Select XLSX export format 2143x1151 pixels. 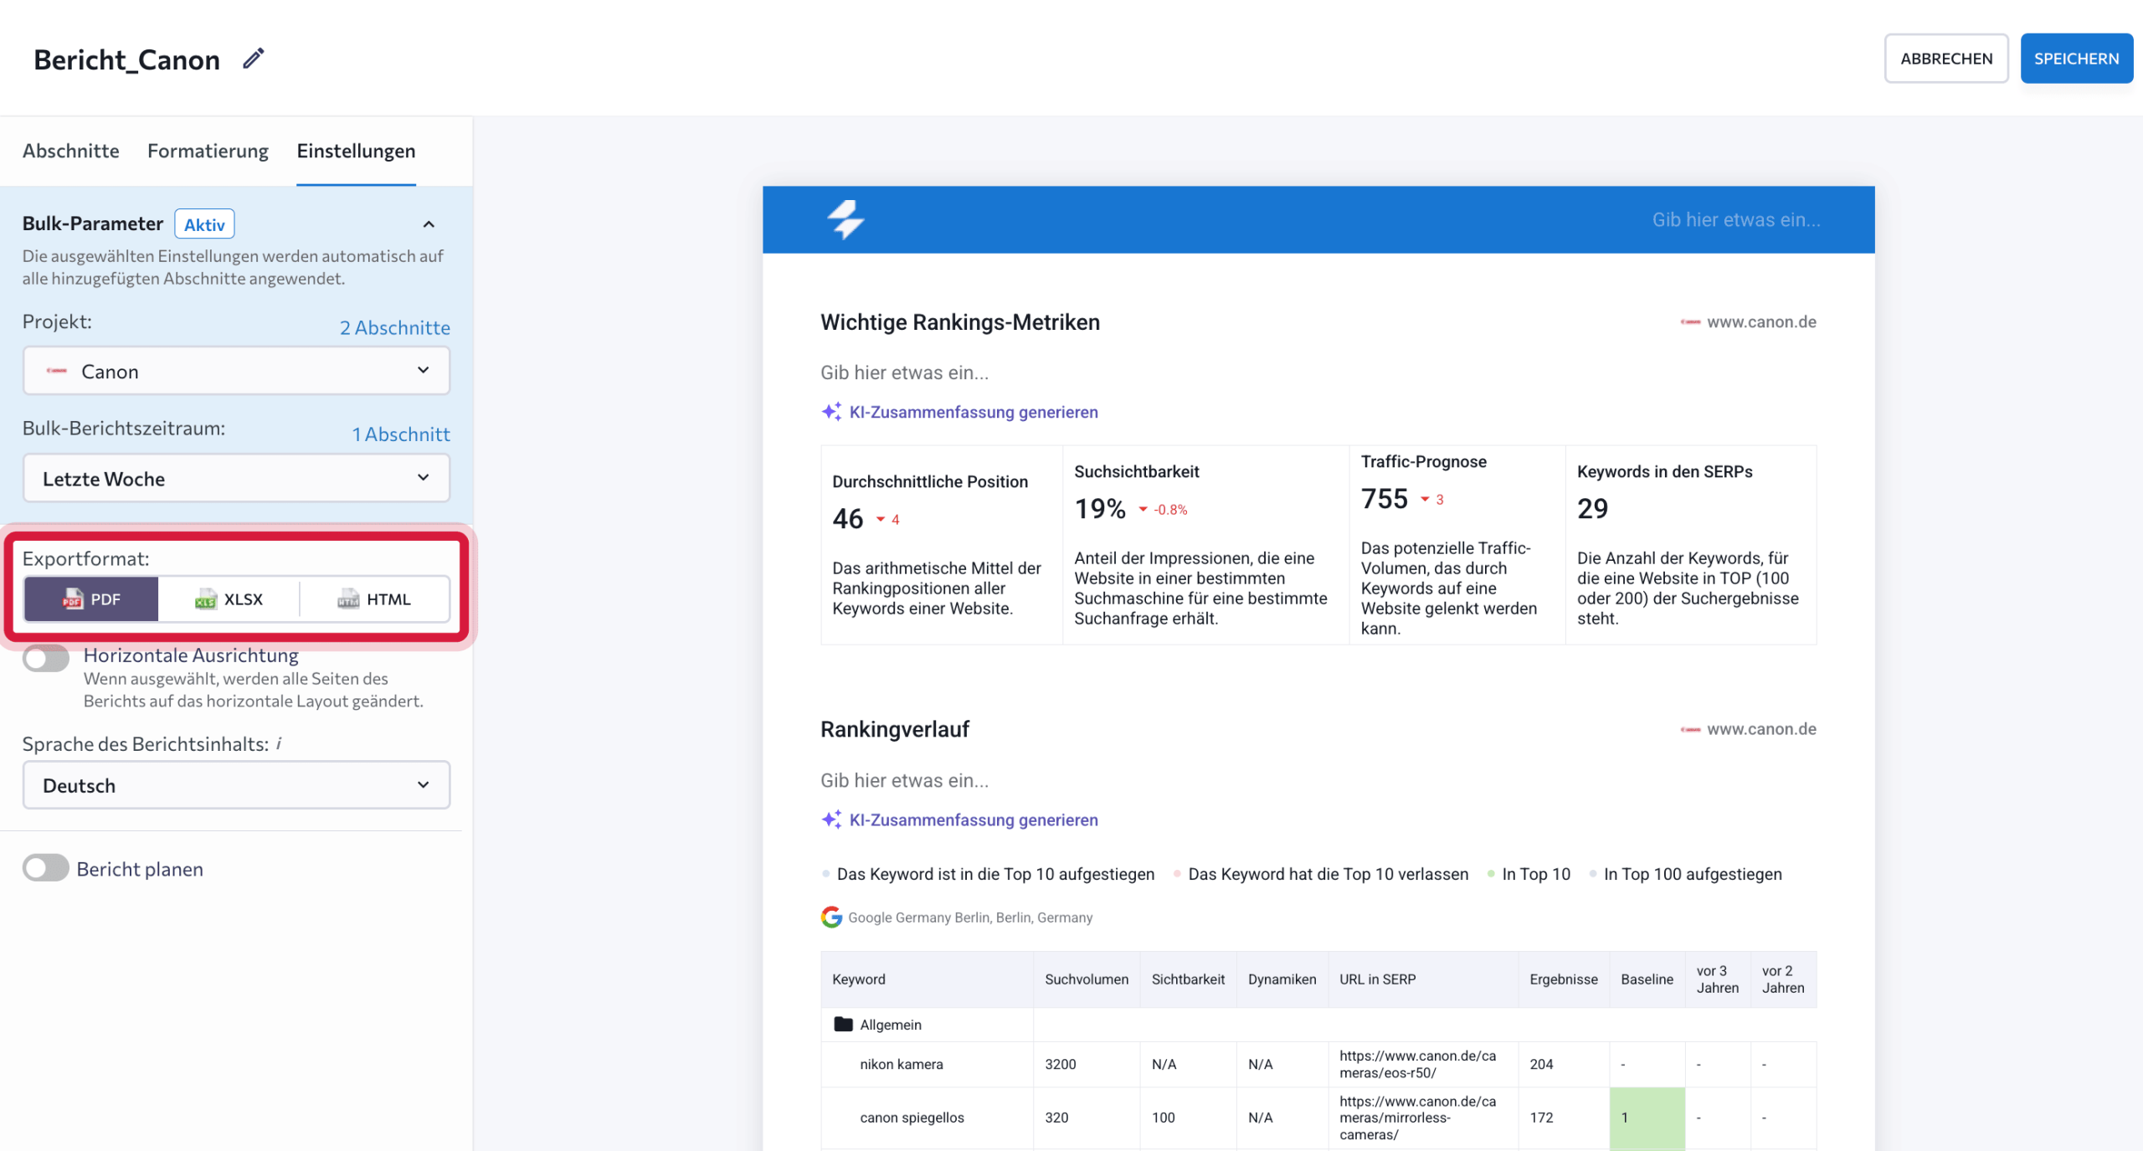(229, 599)
